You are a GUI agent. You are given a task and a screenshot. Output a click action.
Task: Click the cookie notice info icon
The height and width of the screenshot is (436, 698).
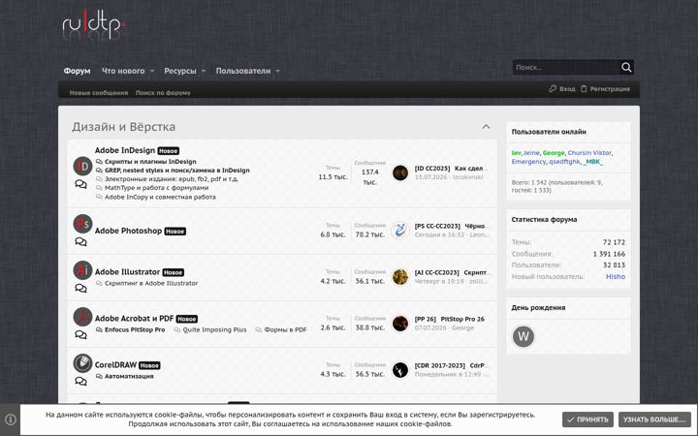[11, 420]
